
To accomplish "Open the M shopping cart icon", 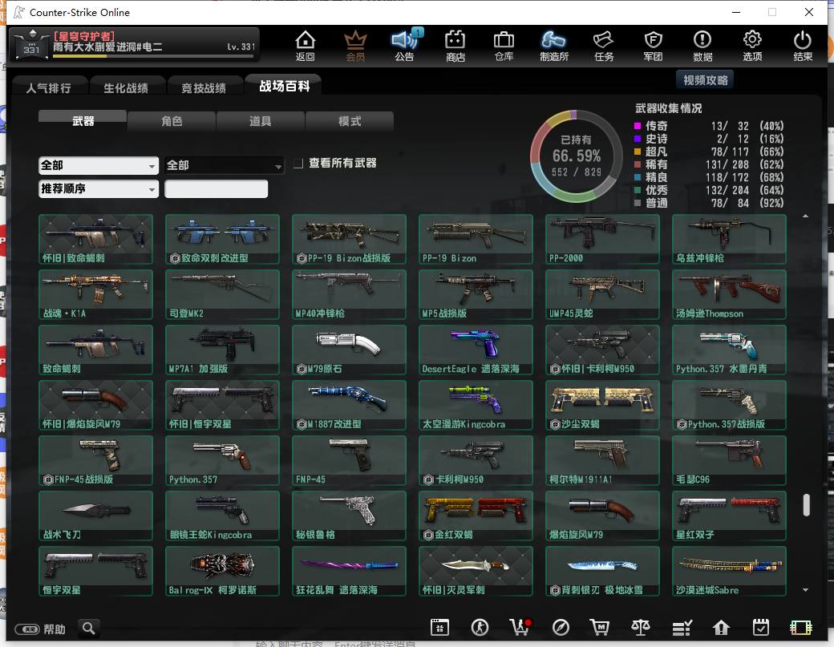I will pos(600,628).
